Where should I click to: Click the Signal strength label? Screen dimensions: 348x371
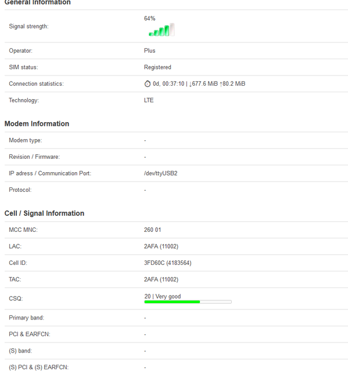(28, 27)
